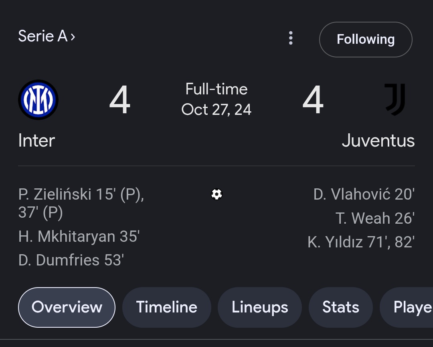
Task: Toggle the Following button
Action: (365, 39)
